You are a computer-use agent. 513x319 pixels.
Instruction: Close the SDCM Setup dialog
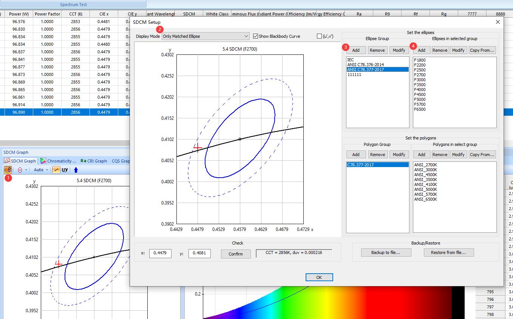point(498,22)
